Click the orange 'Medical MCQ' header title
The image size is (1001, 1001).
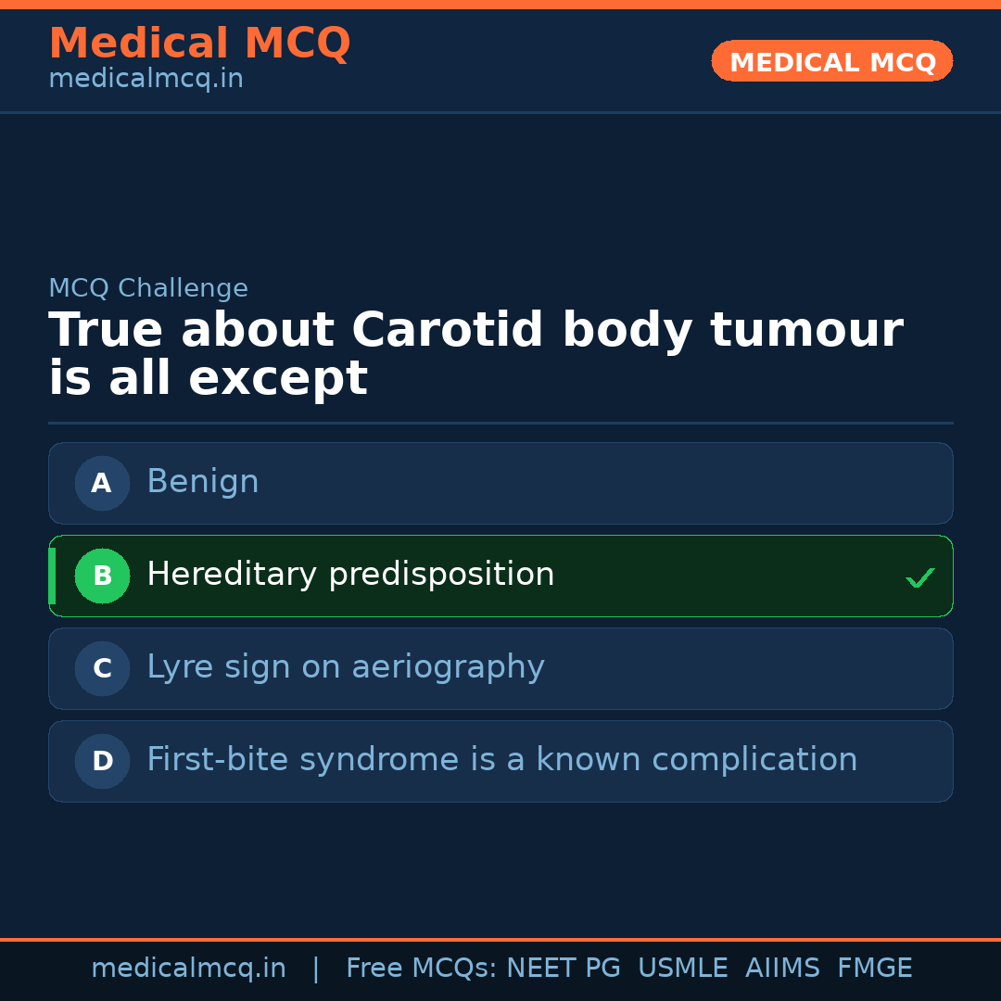click(x=199, y=44)
